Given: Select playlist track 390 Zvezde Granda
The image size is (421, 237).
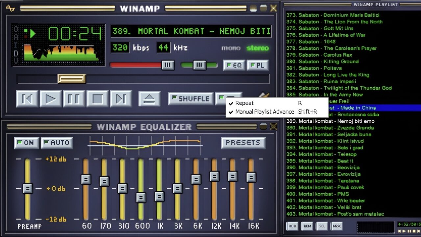Looking at the screenshot, I should pos(330,128).
